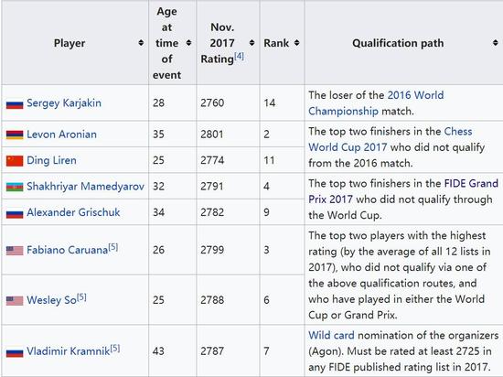Viewport: 503px width, 377px height.
Task: Open the Levon Aronian link
Action: coord(61,135)
